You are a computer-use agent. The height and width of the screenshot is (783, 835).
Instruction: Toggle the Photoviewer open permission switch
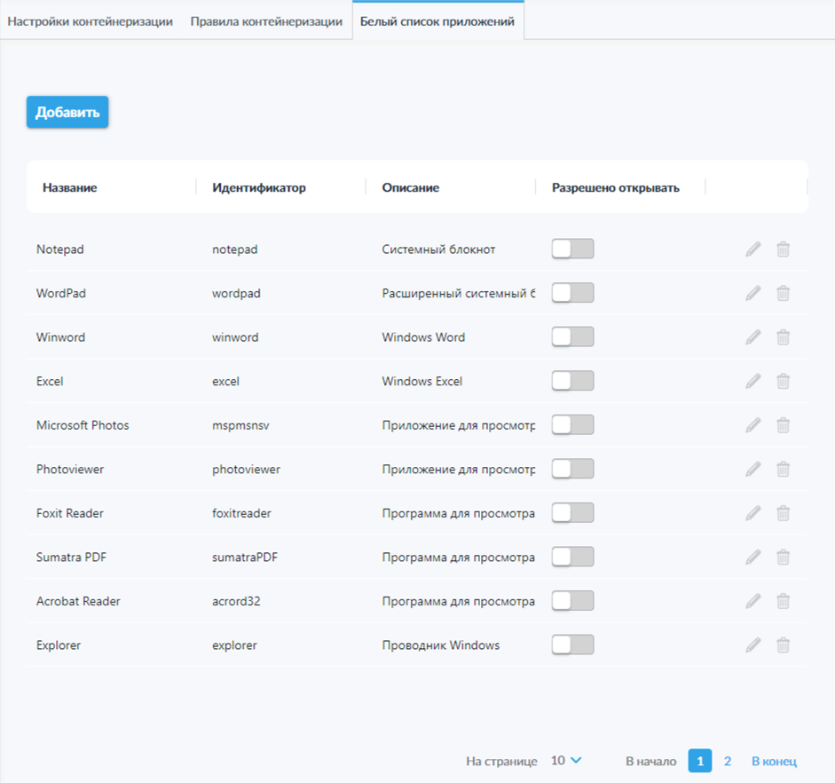click(x=572, y=469)
